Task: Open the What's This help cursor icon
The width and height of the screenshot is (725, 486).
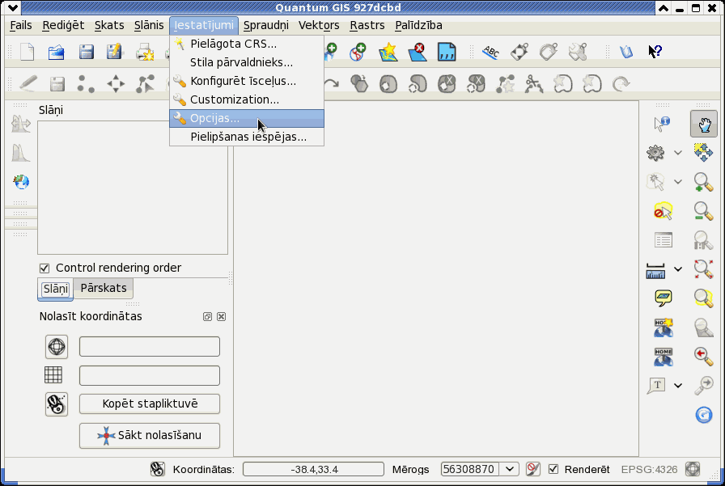Action: click(x=655, y=51)
